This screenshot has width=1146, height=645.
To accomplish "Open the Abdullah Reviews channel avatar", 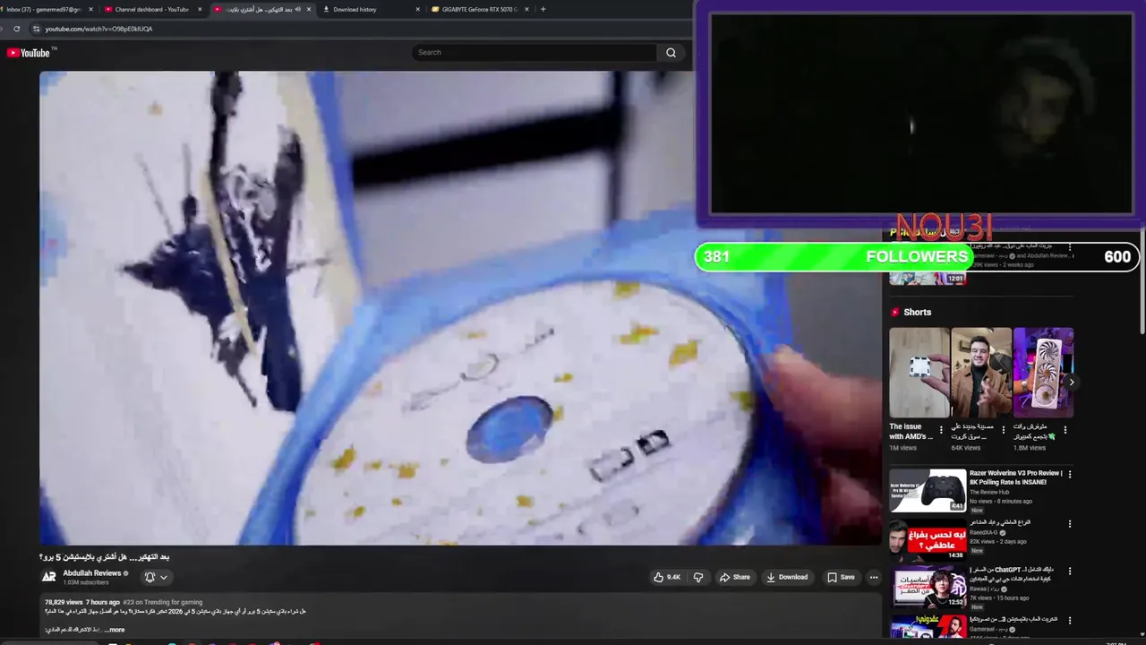I will tap(49, 577).
